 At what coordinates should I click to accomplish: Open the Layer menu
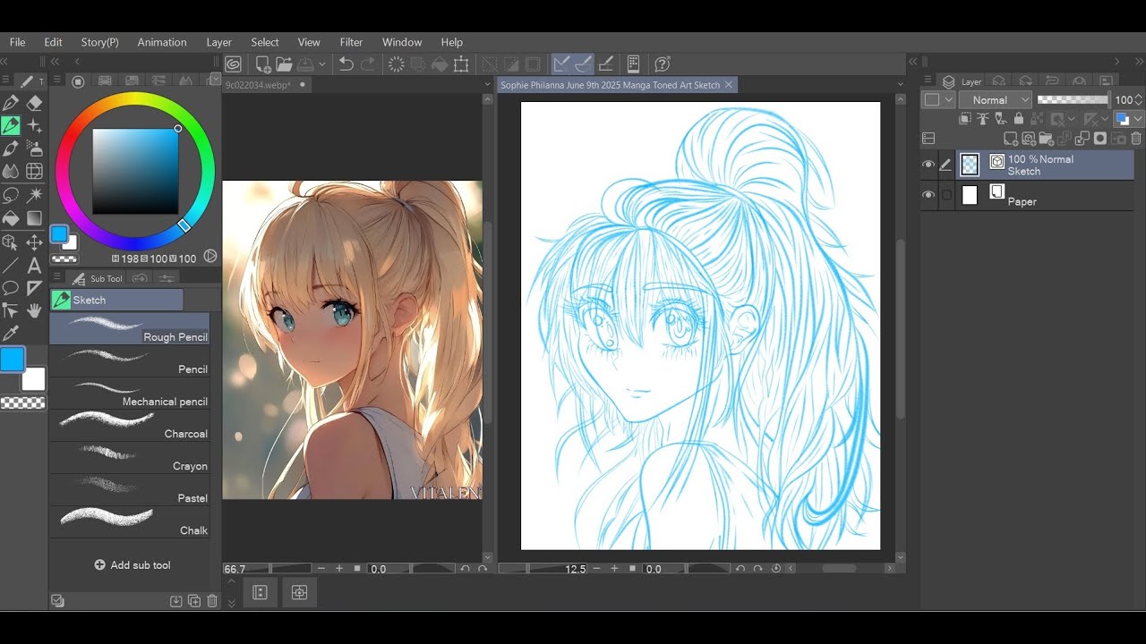coord(218,42)
